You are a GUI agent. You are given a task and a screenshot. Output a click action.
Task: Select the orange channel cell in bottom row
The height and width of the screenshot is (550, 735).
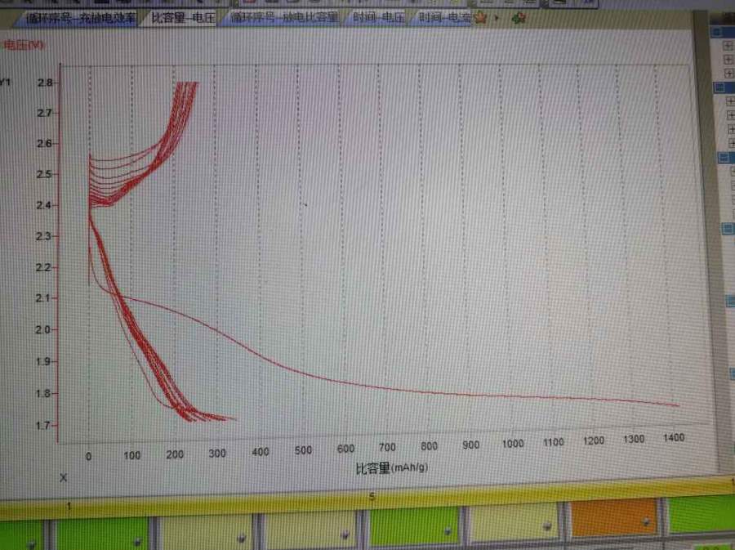614,518
